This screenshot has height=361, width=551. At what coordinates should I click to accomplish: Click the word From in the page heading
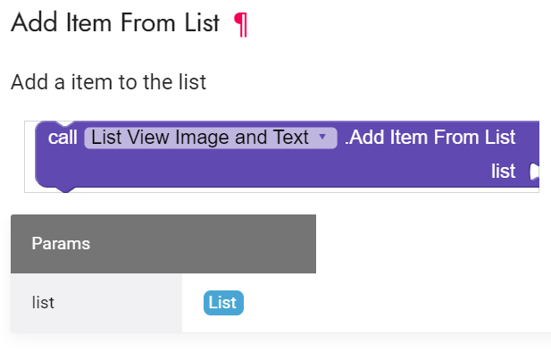point(148,23)
